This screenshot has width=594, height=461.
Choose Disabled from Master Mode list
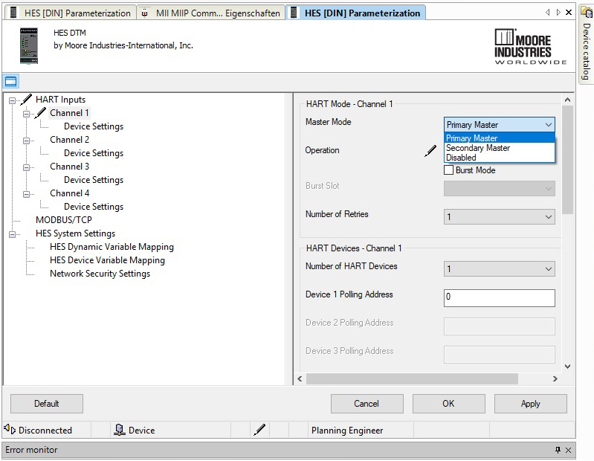500,158
